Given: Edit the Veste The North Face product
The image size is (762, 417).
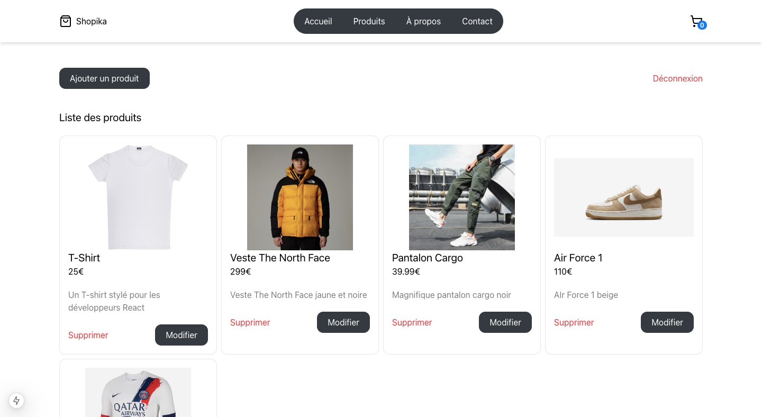Looking at the screenshot, I should (x=343, y=322).
